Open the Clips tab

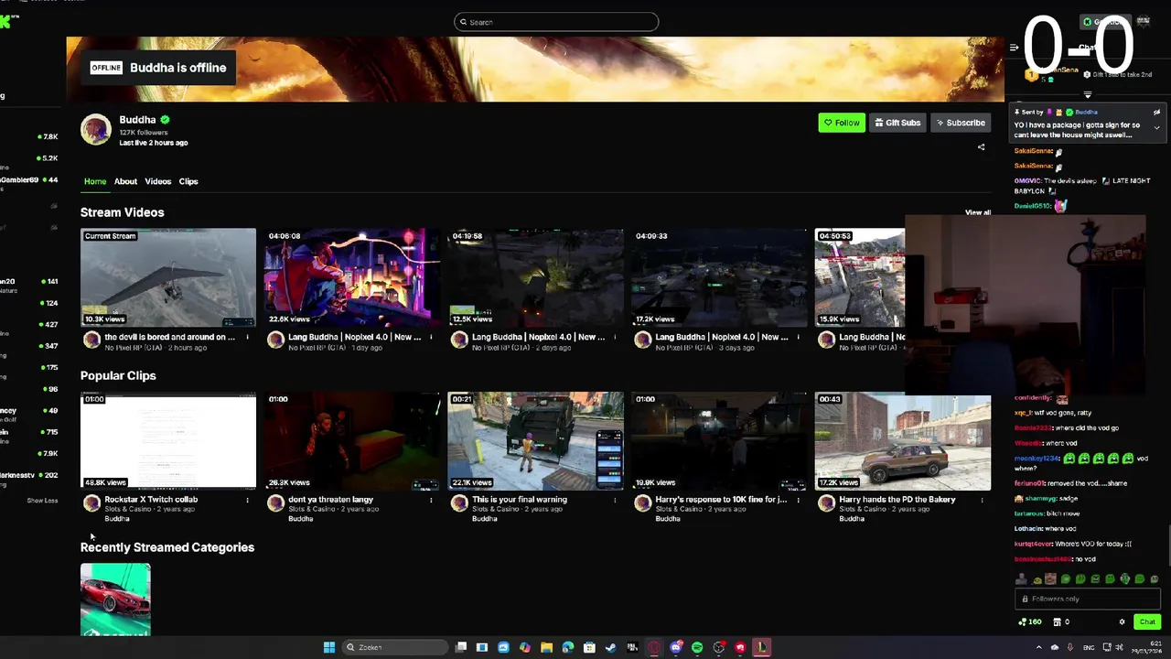pos(188,181)
